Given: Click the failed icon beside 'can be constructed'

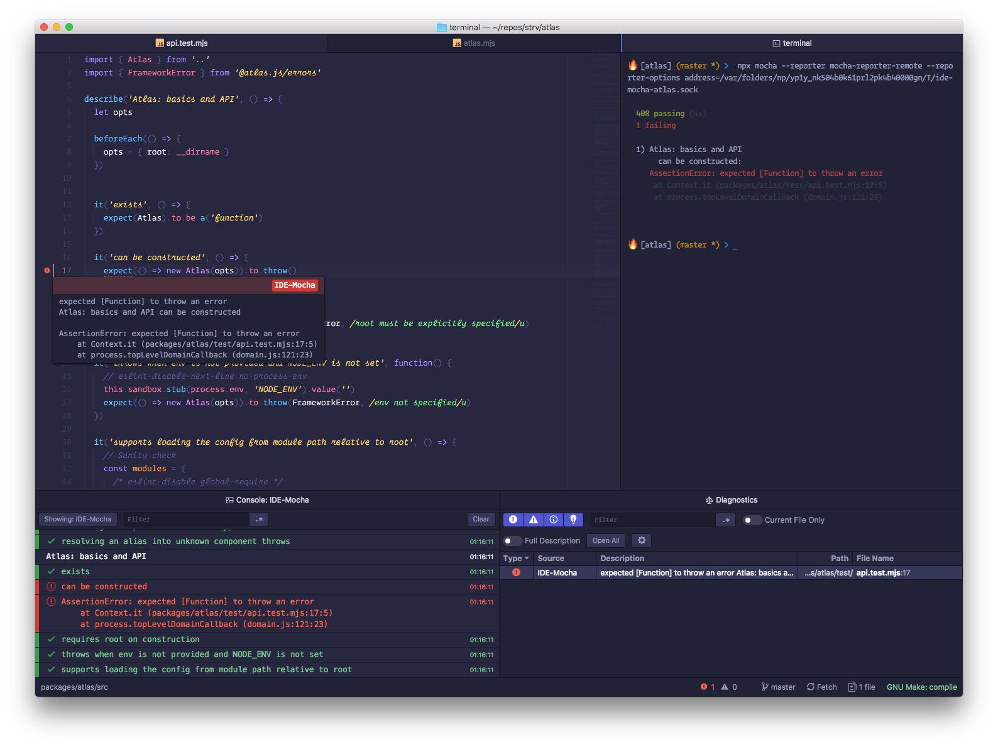Looking at the screenshot, I should (52, 586).
